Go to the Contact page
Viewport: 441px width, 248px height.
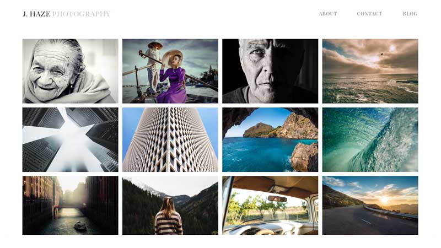[369, 14]
